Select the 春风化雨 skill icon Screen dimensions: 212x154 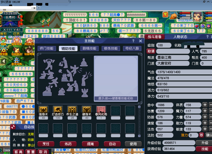(x=101, y=110)
